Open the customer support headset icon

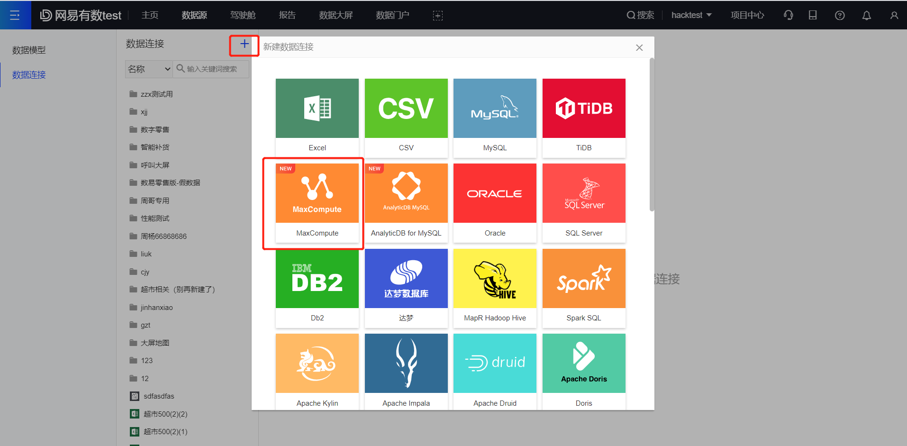pyautogui.click(x=789, y=15)
